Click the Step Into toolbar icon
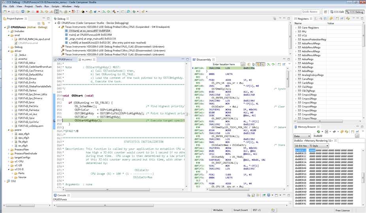The image size is (366, 213). coord(42,11)
